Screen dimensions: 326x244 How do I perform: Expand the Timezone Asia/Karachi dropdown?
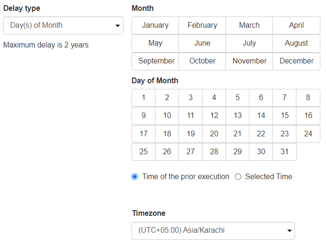[x=213, y=231]
